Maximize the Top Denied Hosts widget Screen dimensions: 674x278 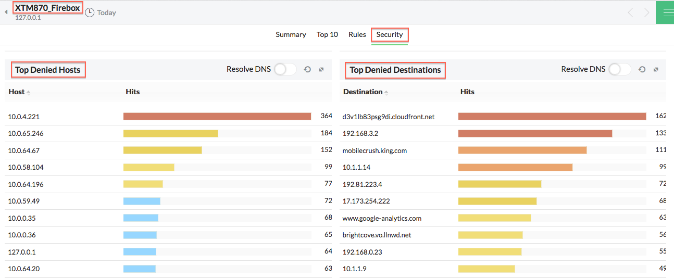pyautogui.click(x=321, y=70)
